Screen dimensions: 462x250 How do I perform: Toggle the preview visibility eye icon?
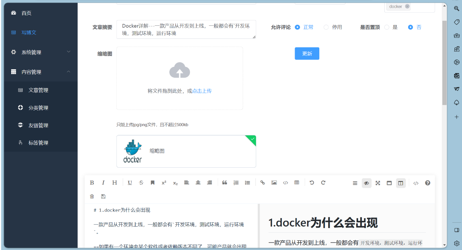pos(366,183)
